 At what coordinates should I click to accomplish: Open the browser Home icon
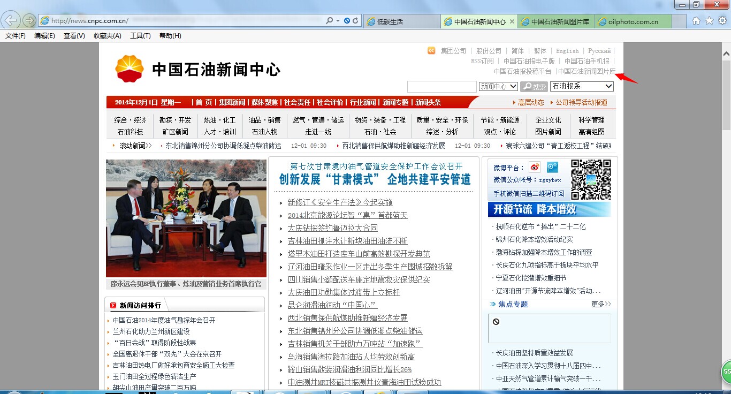coord(696,21)
